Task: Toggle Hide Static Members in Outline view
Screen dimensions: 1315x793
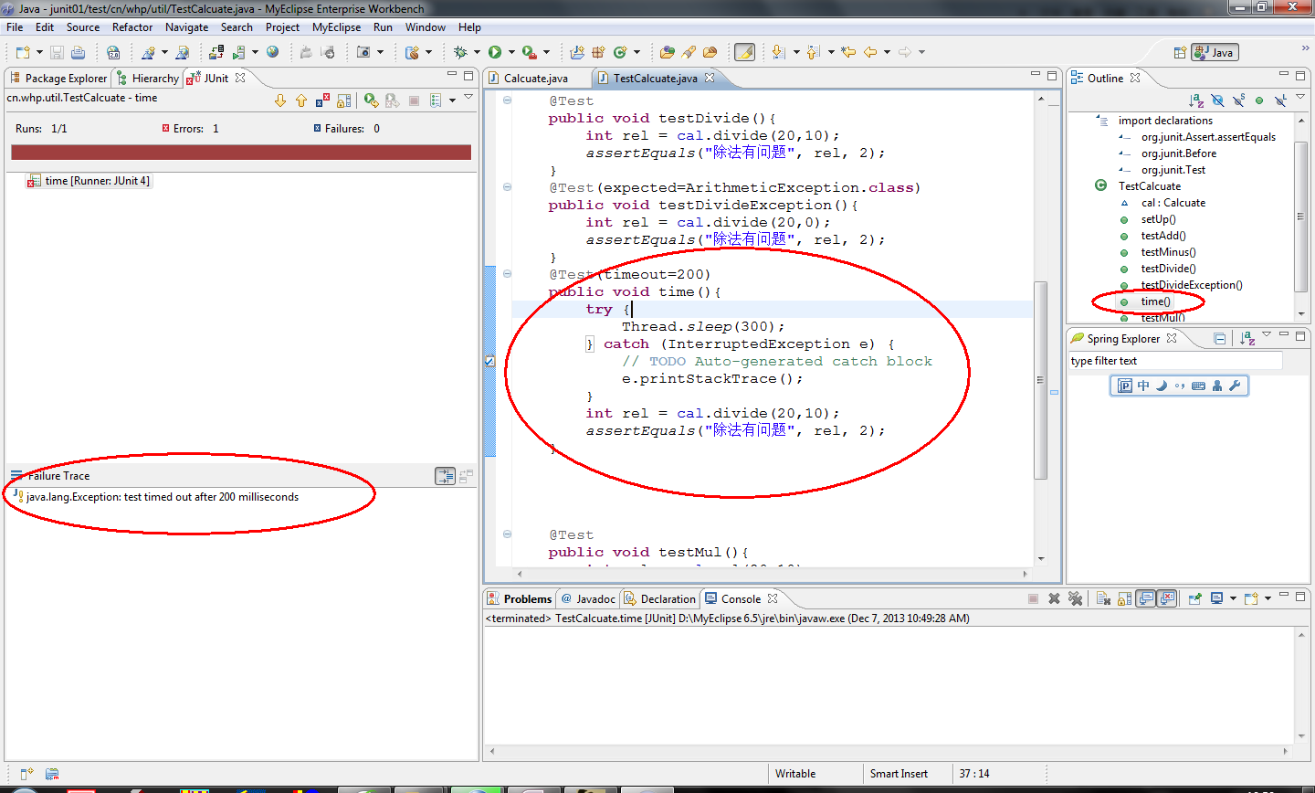Action: (1238, 100)
